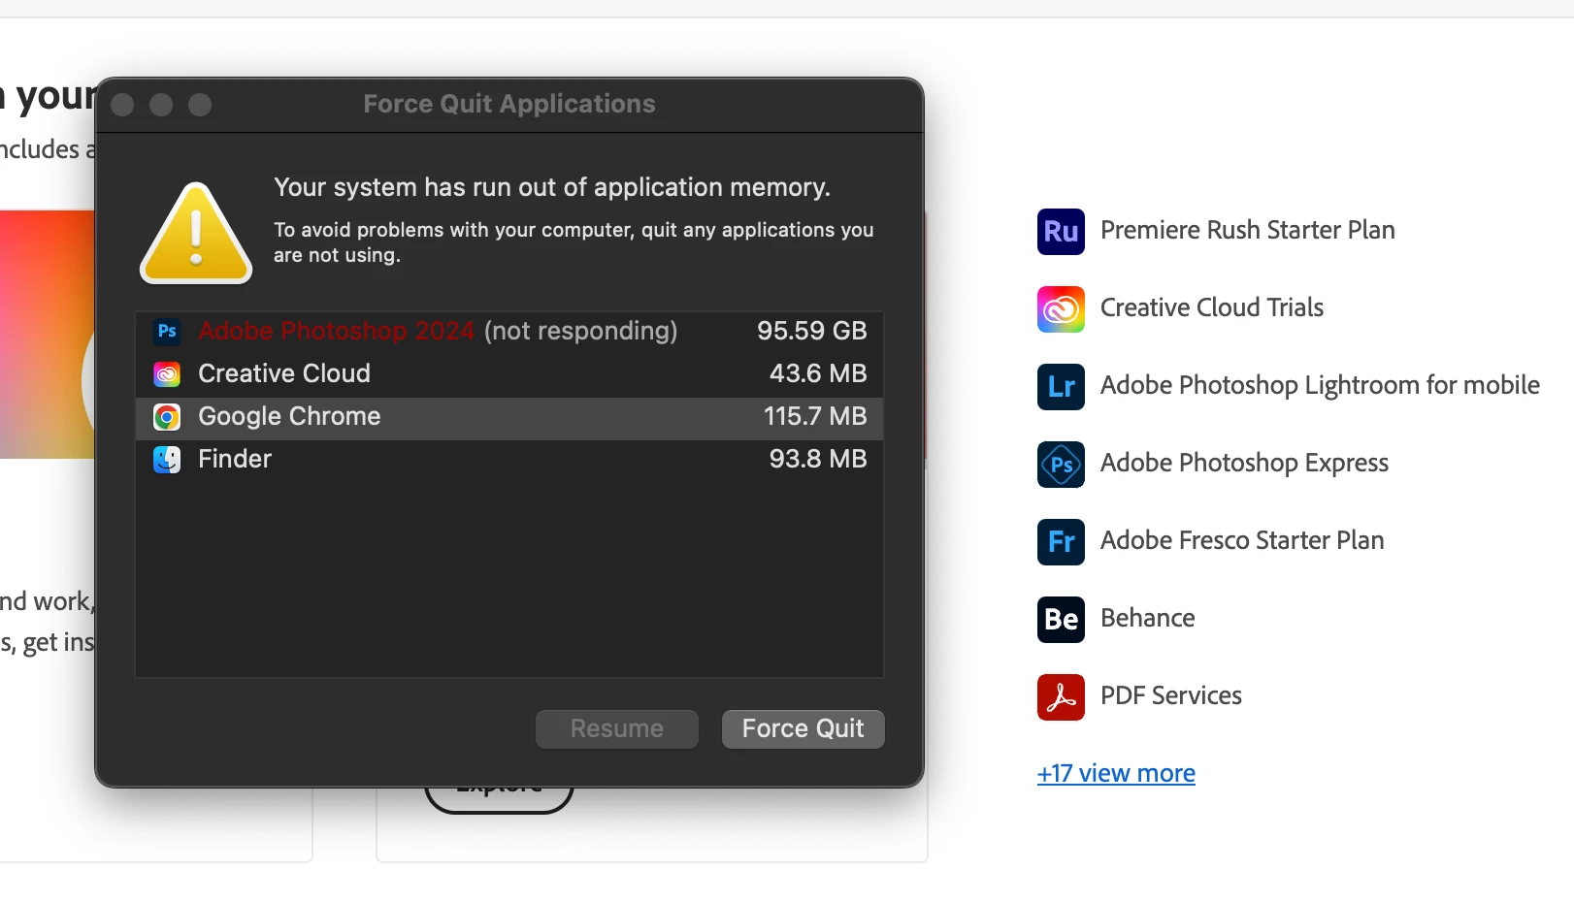Click the 115.7 MB memory value

pos(815,416)
